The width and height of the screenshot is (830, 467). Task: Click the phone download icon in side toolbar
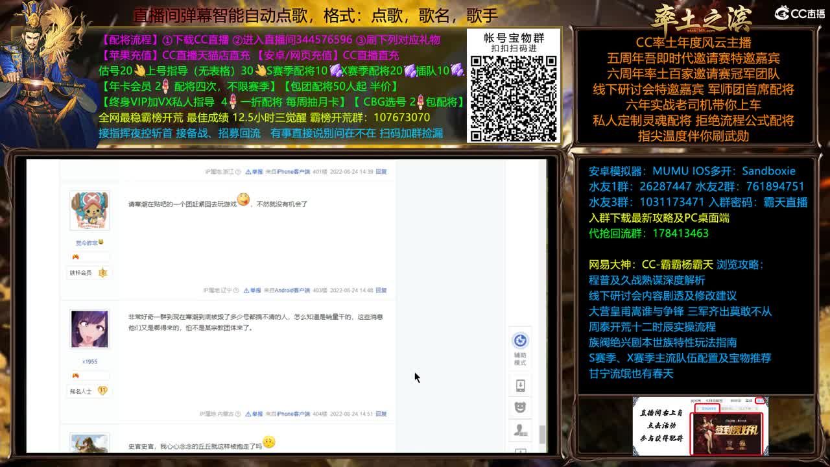coord(520,386)
